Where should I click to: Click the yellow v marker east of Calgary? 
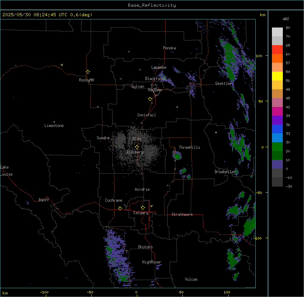(x=151, y=206)
